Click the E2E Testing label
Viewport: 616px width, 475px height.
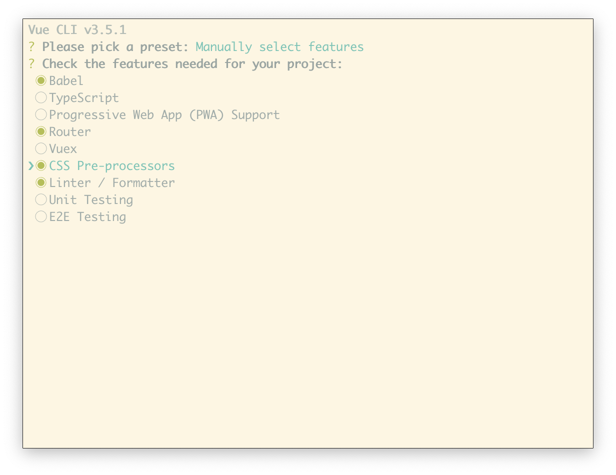click(87, 216)
